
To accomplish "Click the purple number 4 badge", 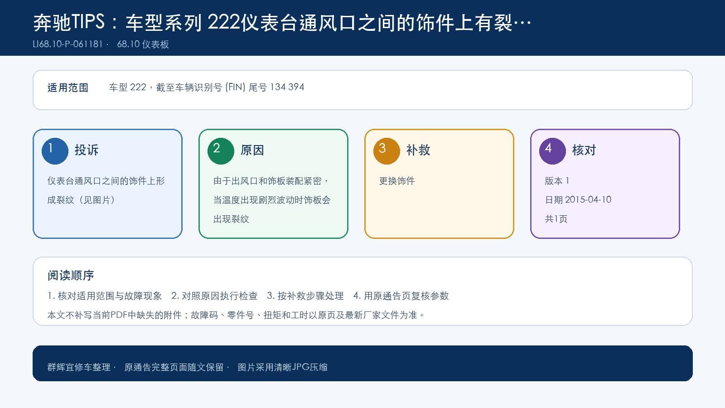I will (x=552, y=151).
